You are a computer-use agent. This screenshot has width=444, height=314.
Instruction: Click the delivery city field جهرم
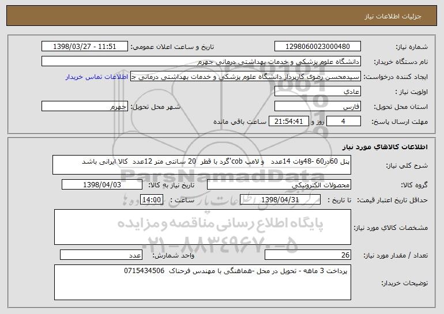click(x=85, y=107)
